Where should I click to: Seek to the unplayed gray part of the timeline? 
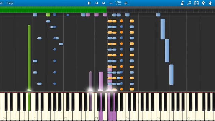click(x=161, y=10)
